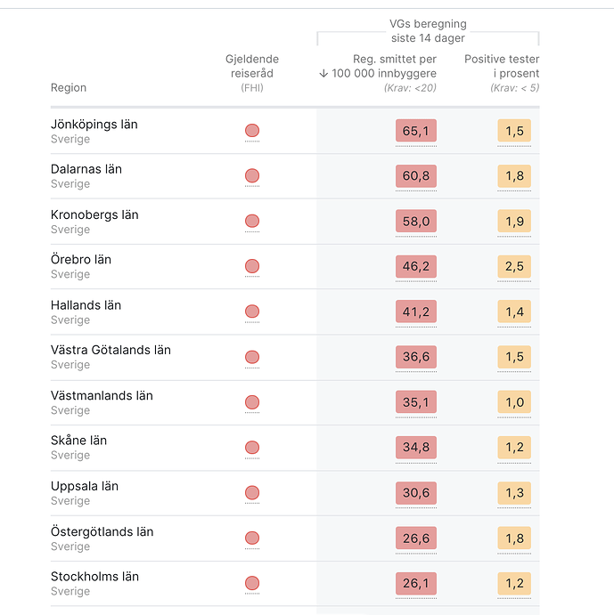Click red travel advice dot for Örebro län
The height and width of the screenshot is (615, 614).
(252, 266)
